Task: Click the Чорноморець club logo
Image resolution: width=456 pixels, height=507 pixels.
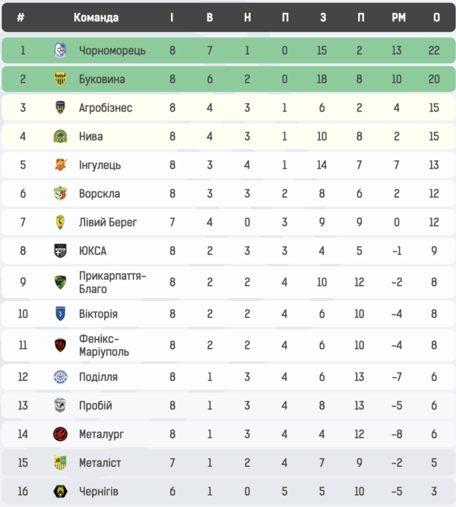Action: (61, 51)
